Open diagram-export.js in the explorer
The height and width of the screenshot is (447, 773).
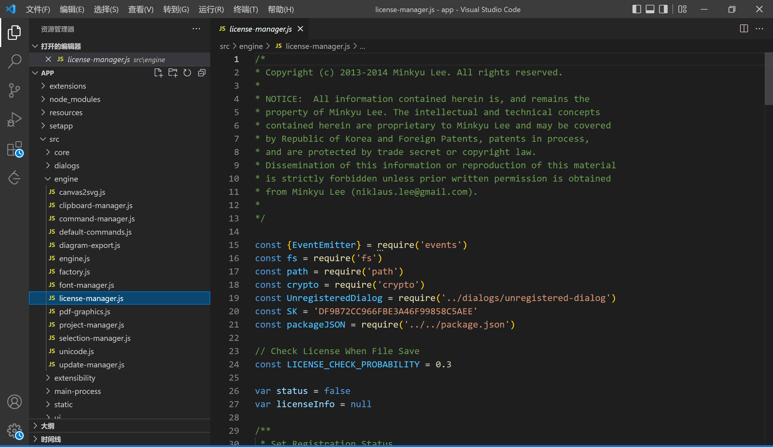click(x=120, y=246)
